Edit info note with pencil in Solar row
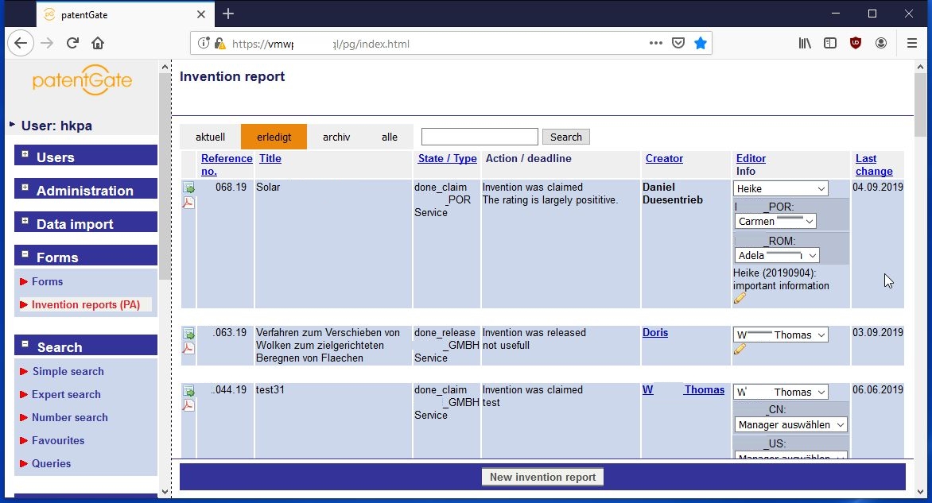The height and width of the screenshot is (503, 932). [x=740, y=298]
